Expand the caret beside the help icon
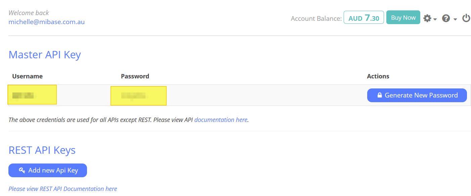The width and height of the screenshot is (471, 196). (x=455, y=19)
